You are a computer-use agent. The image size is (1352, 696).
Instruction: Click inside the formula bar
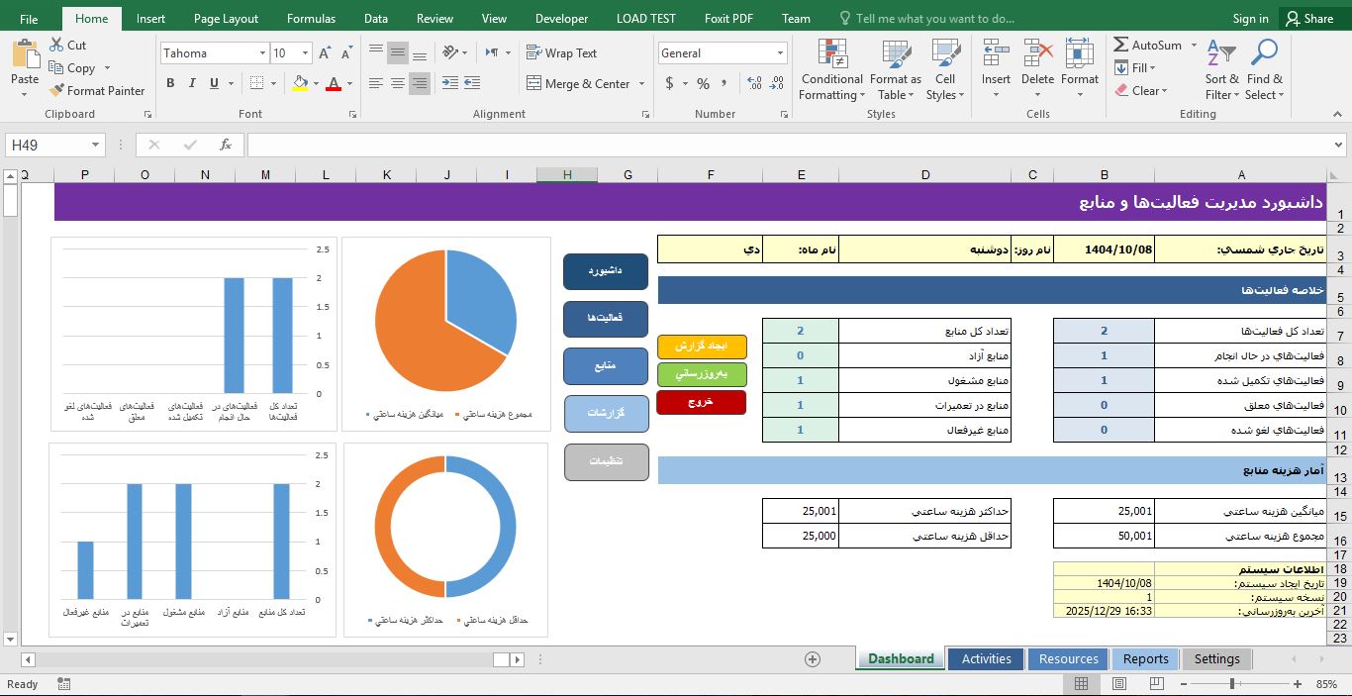click(693, 144)
